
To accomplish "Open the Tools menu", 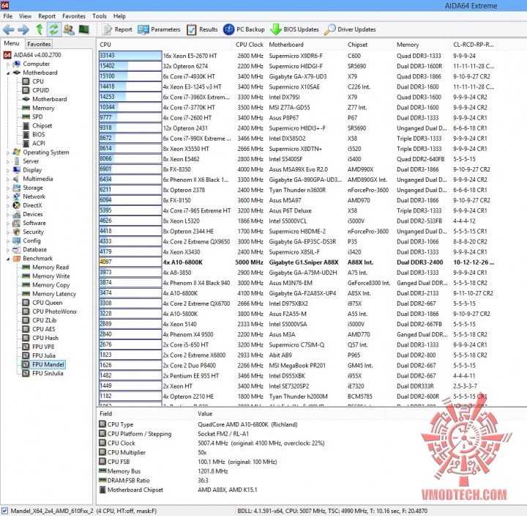I will (100, 16).
